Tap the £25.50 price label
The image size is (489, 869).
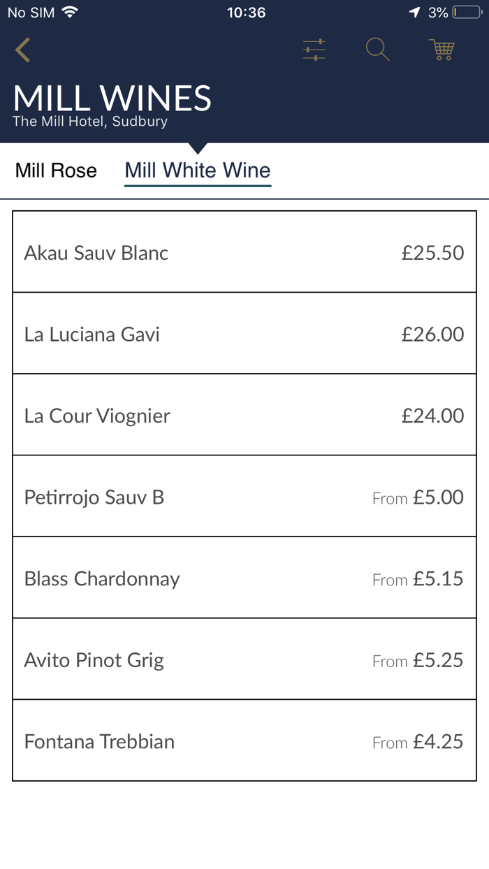(432, 253)
